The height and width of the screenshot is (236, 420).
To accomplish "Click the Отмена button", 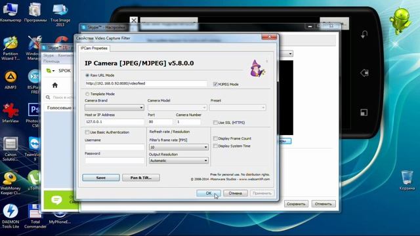I will pyautogui.click(x=236, y=193).
